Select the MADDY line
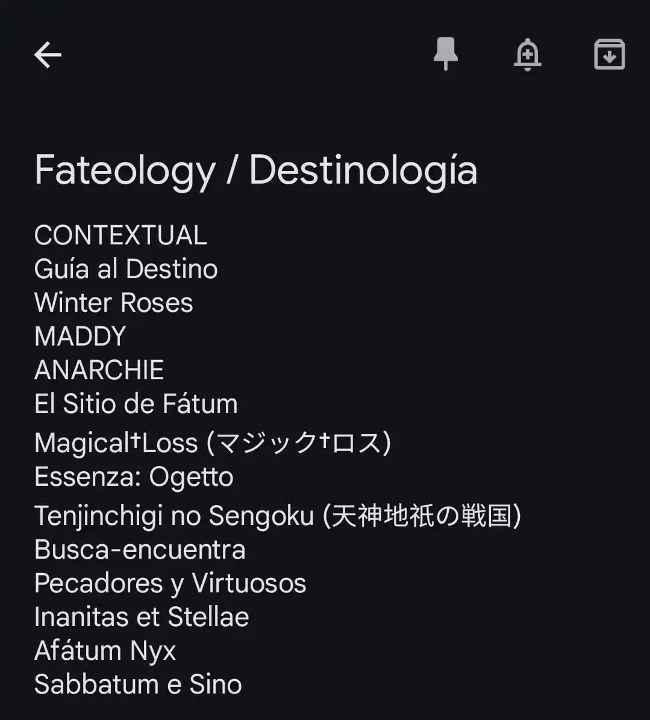This screenshot has height=720, width=650. click(80, 336)
